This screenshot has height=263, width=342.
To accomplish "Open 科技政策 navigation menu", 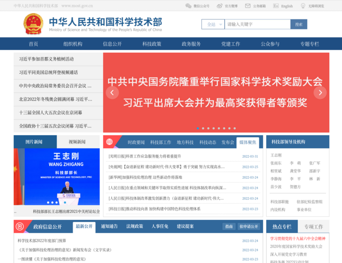I will pyautogui.click(x=152, y=44).
